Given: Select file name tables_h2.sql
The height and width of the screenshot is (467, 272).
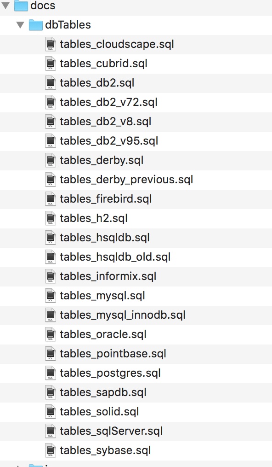Looking at the screenshot, I should click(94, 219).
